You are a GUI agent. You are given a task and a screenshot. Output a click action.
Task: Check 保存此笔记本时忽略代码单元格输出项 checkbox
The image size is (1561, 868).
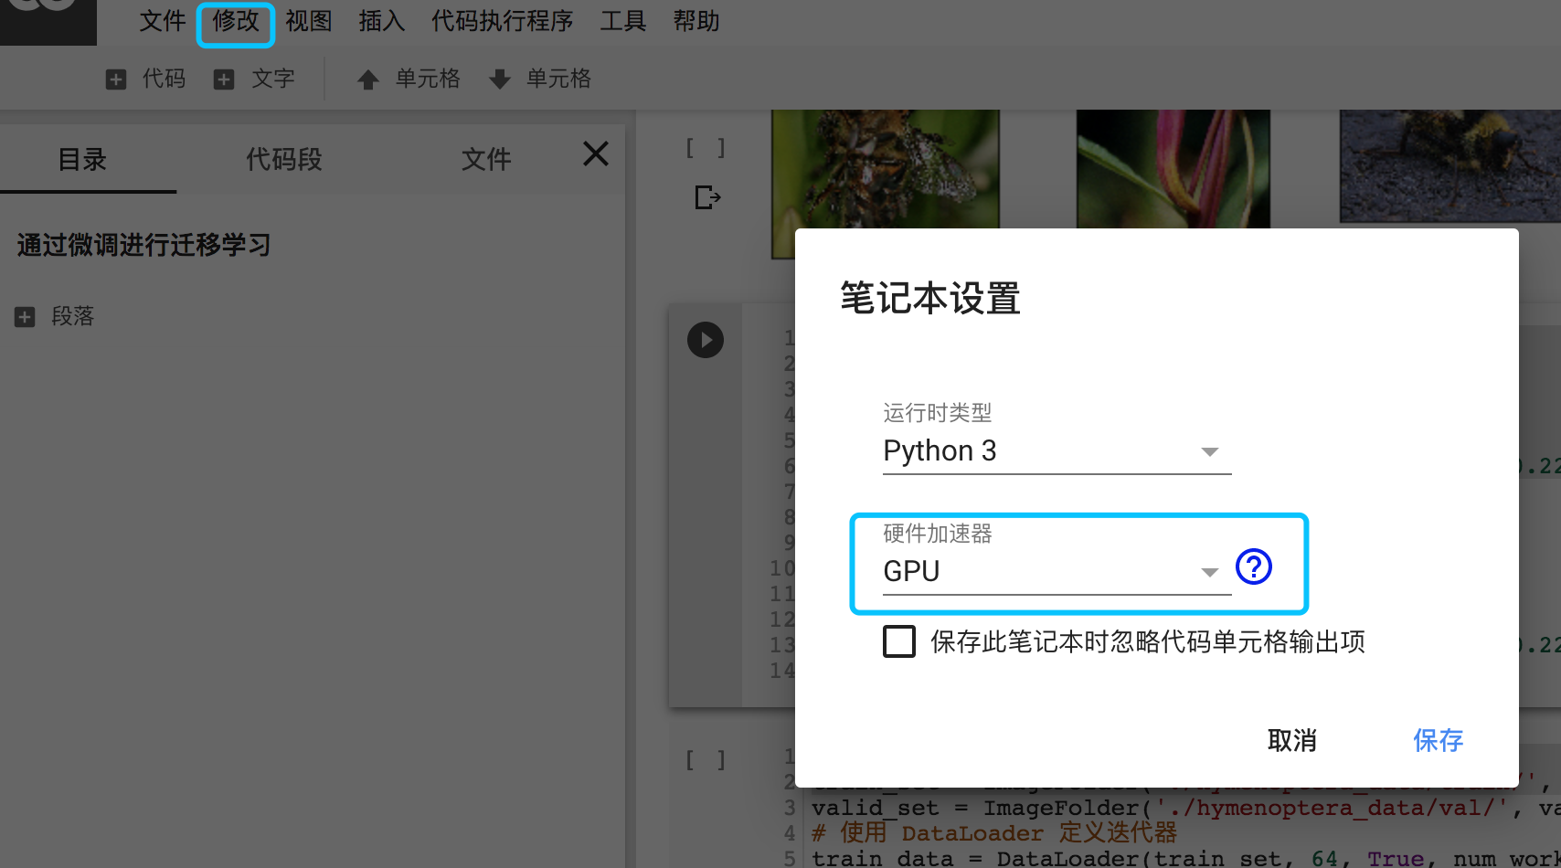pyautogui.click(x=899, y=641)
